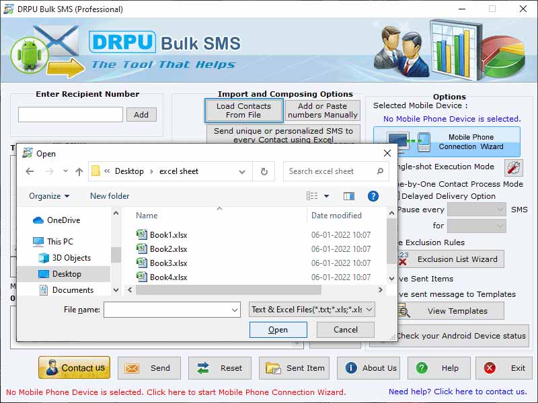Open the Organize menu
This screenshot has width=538, height=403.
(47, 195)
